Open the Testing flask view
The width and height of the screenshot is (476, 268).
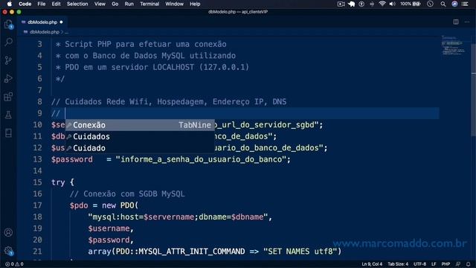[x=8, y=115]
